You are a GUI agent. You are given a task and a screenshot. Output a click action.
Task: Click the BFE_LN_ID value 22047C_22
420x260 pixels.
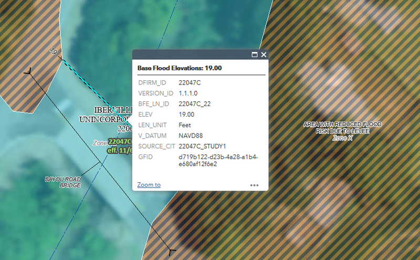point(194,103)
